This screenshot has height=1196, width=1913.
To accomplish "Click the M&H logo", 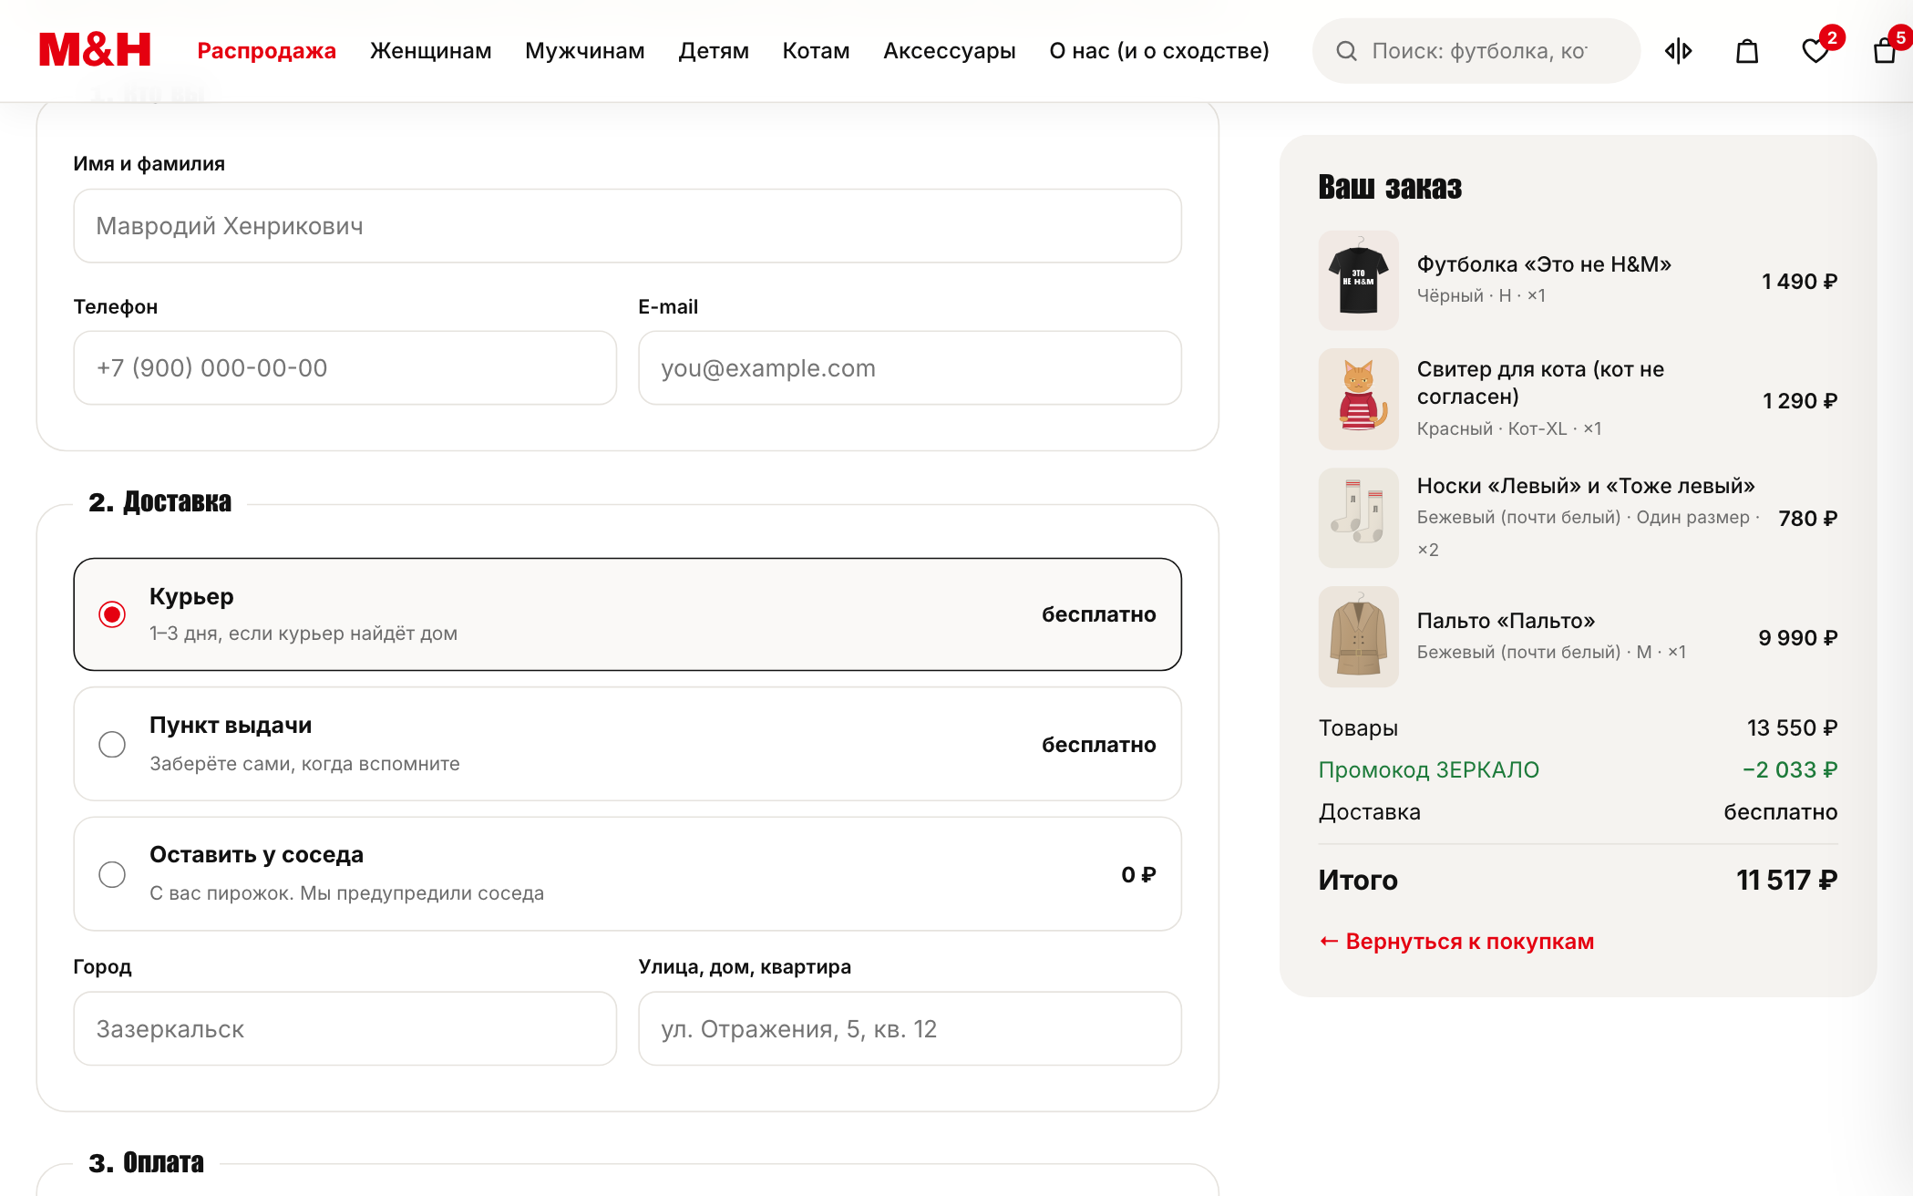I will [95, 50].
